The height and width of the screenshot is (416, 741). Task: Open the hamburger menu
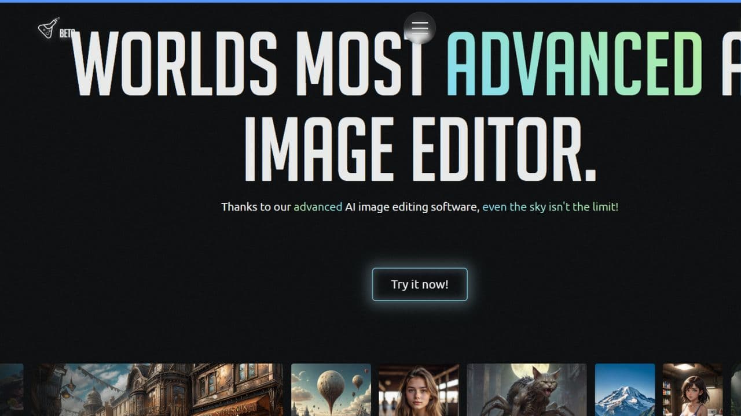420,28
